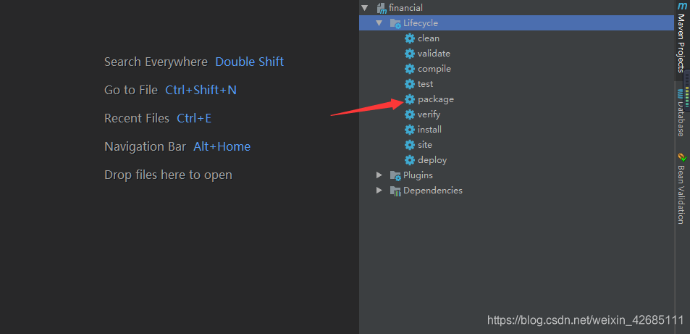
Task: Click 'Drop files here to open' text
Action: pyautogui.click(x=168, y=175)
